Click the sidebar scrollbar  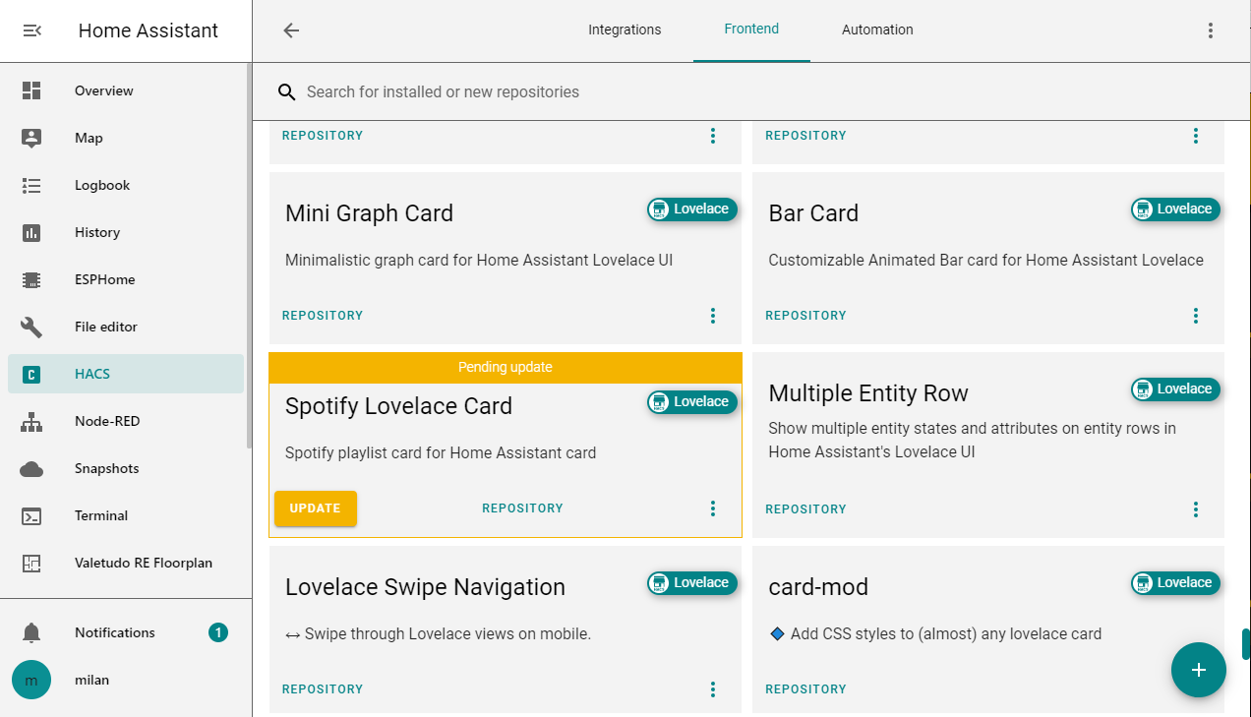249,256
